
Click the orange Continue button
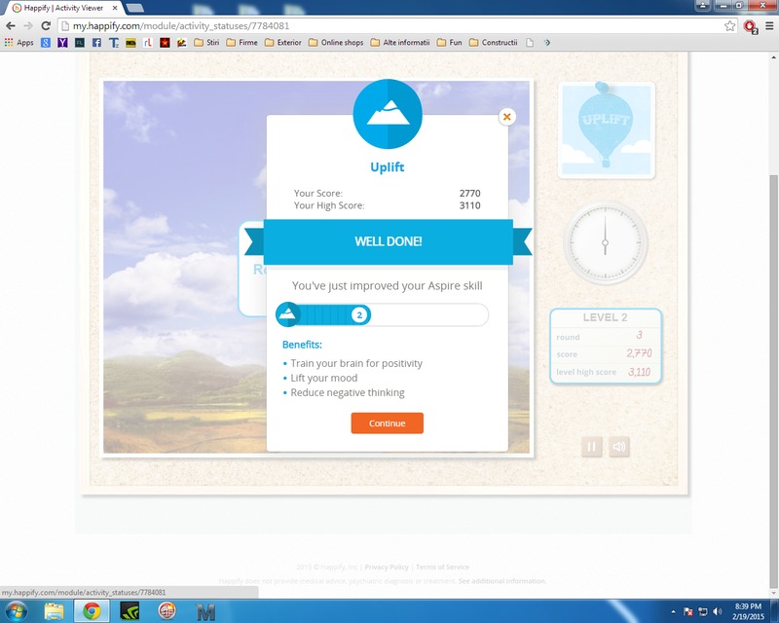tap(387, 423)
